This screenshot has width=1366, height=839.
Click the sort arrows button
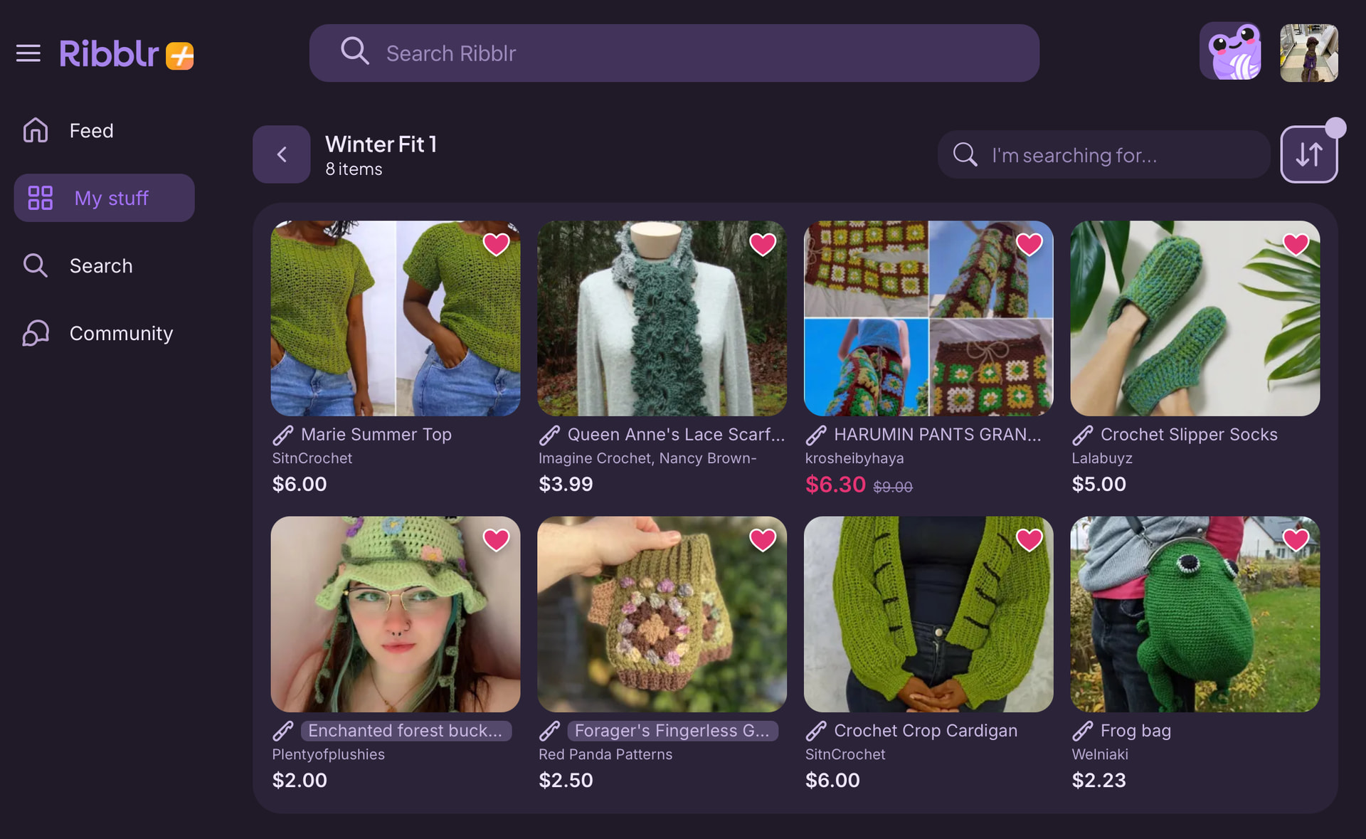[x=1308, y=154]
